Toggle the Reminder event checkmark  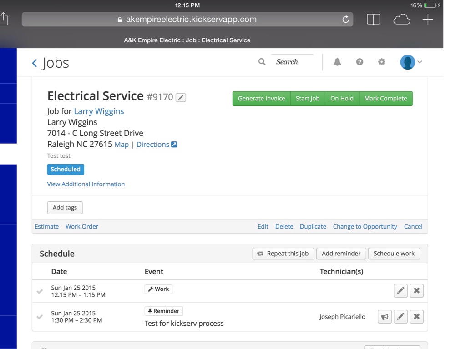(x=40, y=317)
